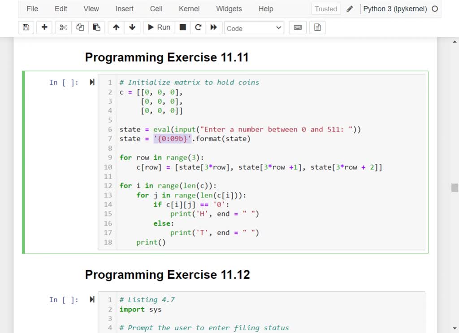The width and height of the screenshot is (459, 333).
Task: Expand the Cell menu
Action: coord(156,9)
